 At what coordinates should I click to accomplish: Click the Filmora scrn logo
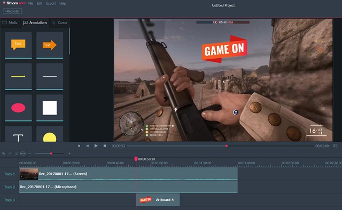[14, 3]
